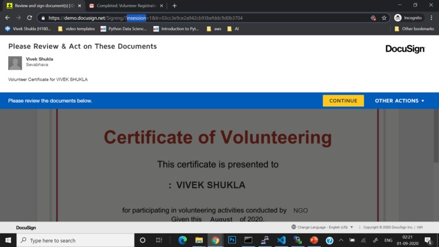Image resolution: width=439 pixels, height=247 pixels.
Task: Launch Microsoft Edge from the taskbar
Action: pyautogui.click(x=182, y=240)
